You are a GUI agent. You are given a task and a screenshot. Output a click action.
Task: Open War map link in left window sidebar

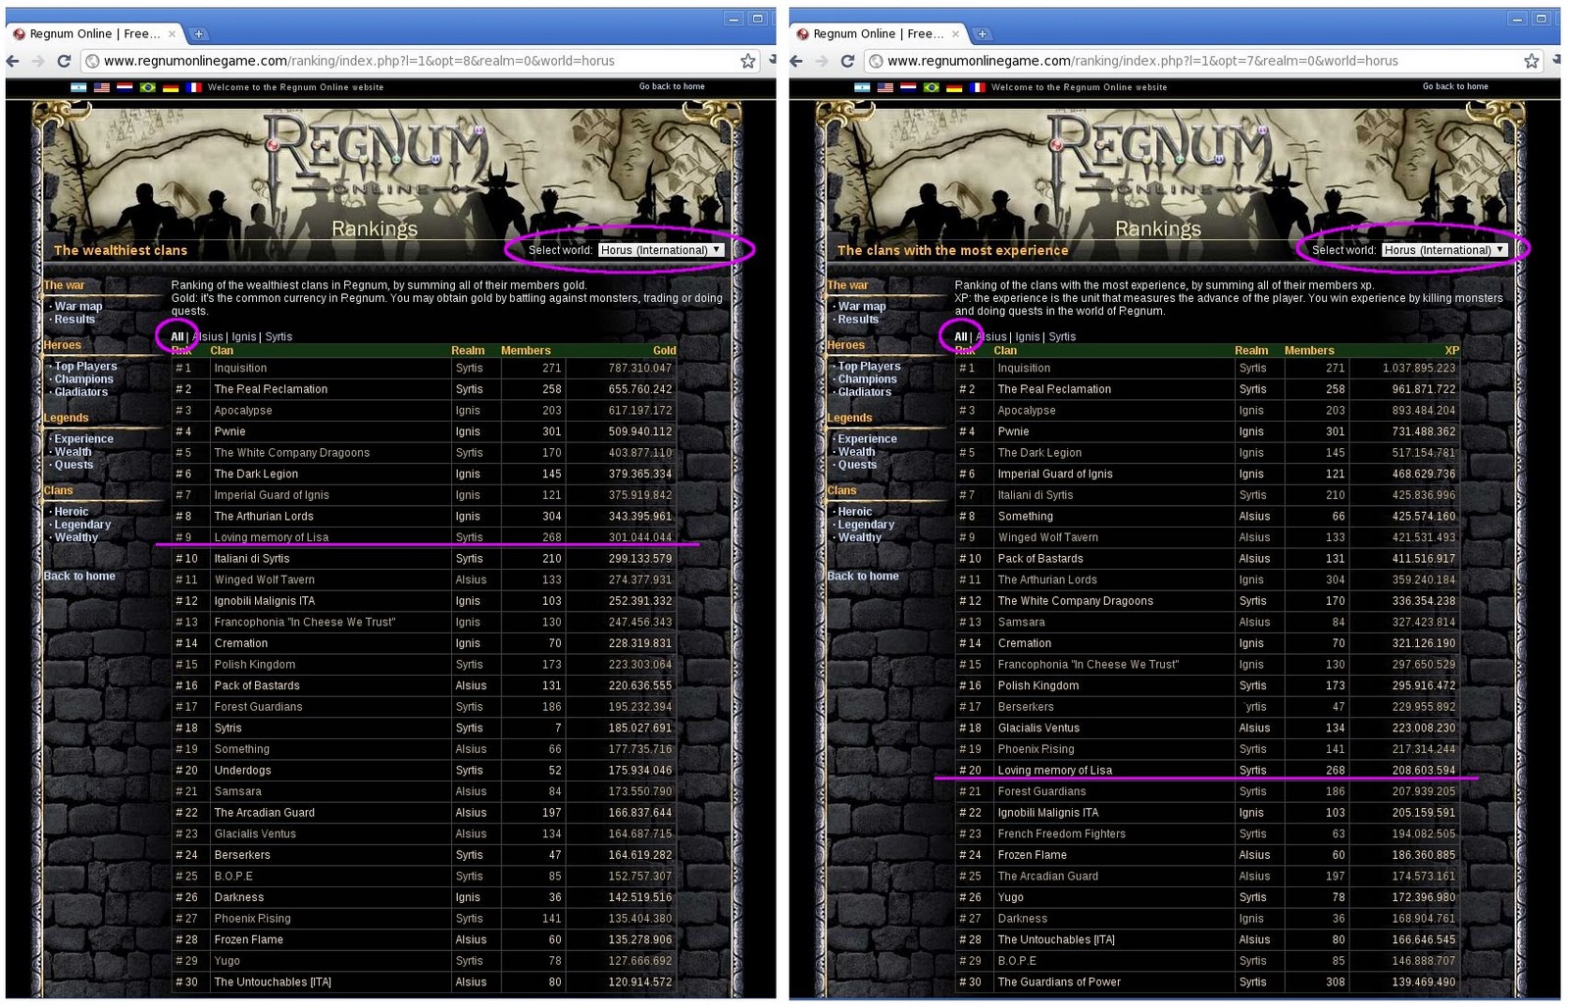[x=78, y=306]
